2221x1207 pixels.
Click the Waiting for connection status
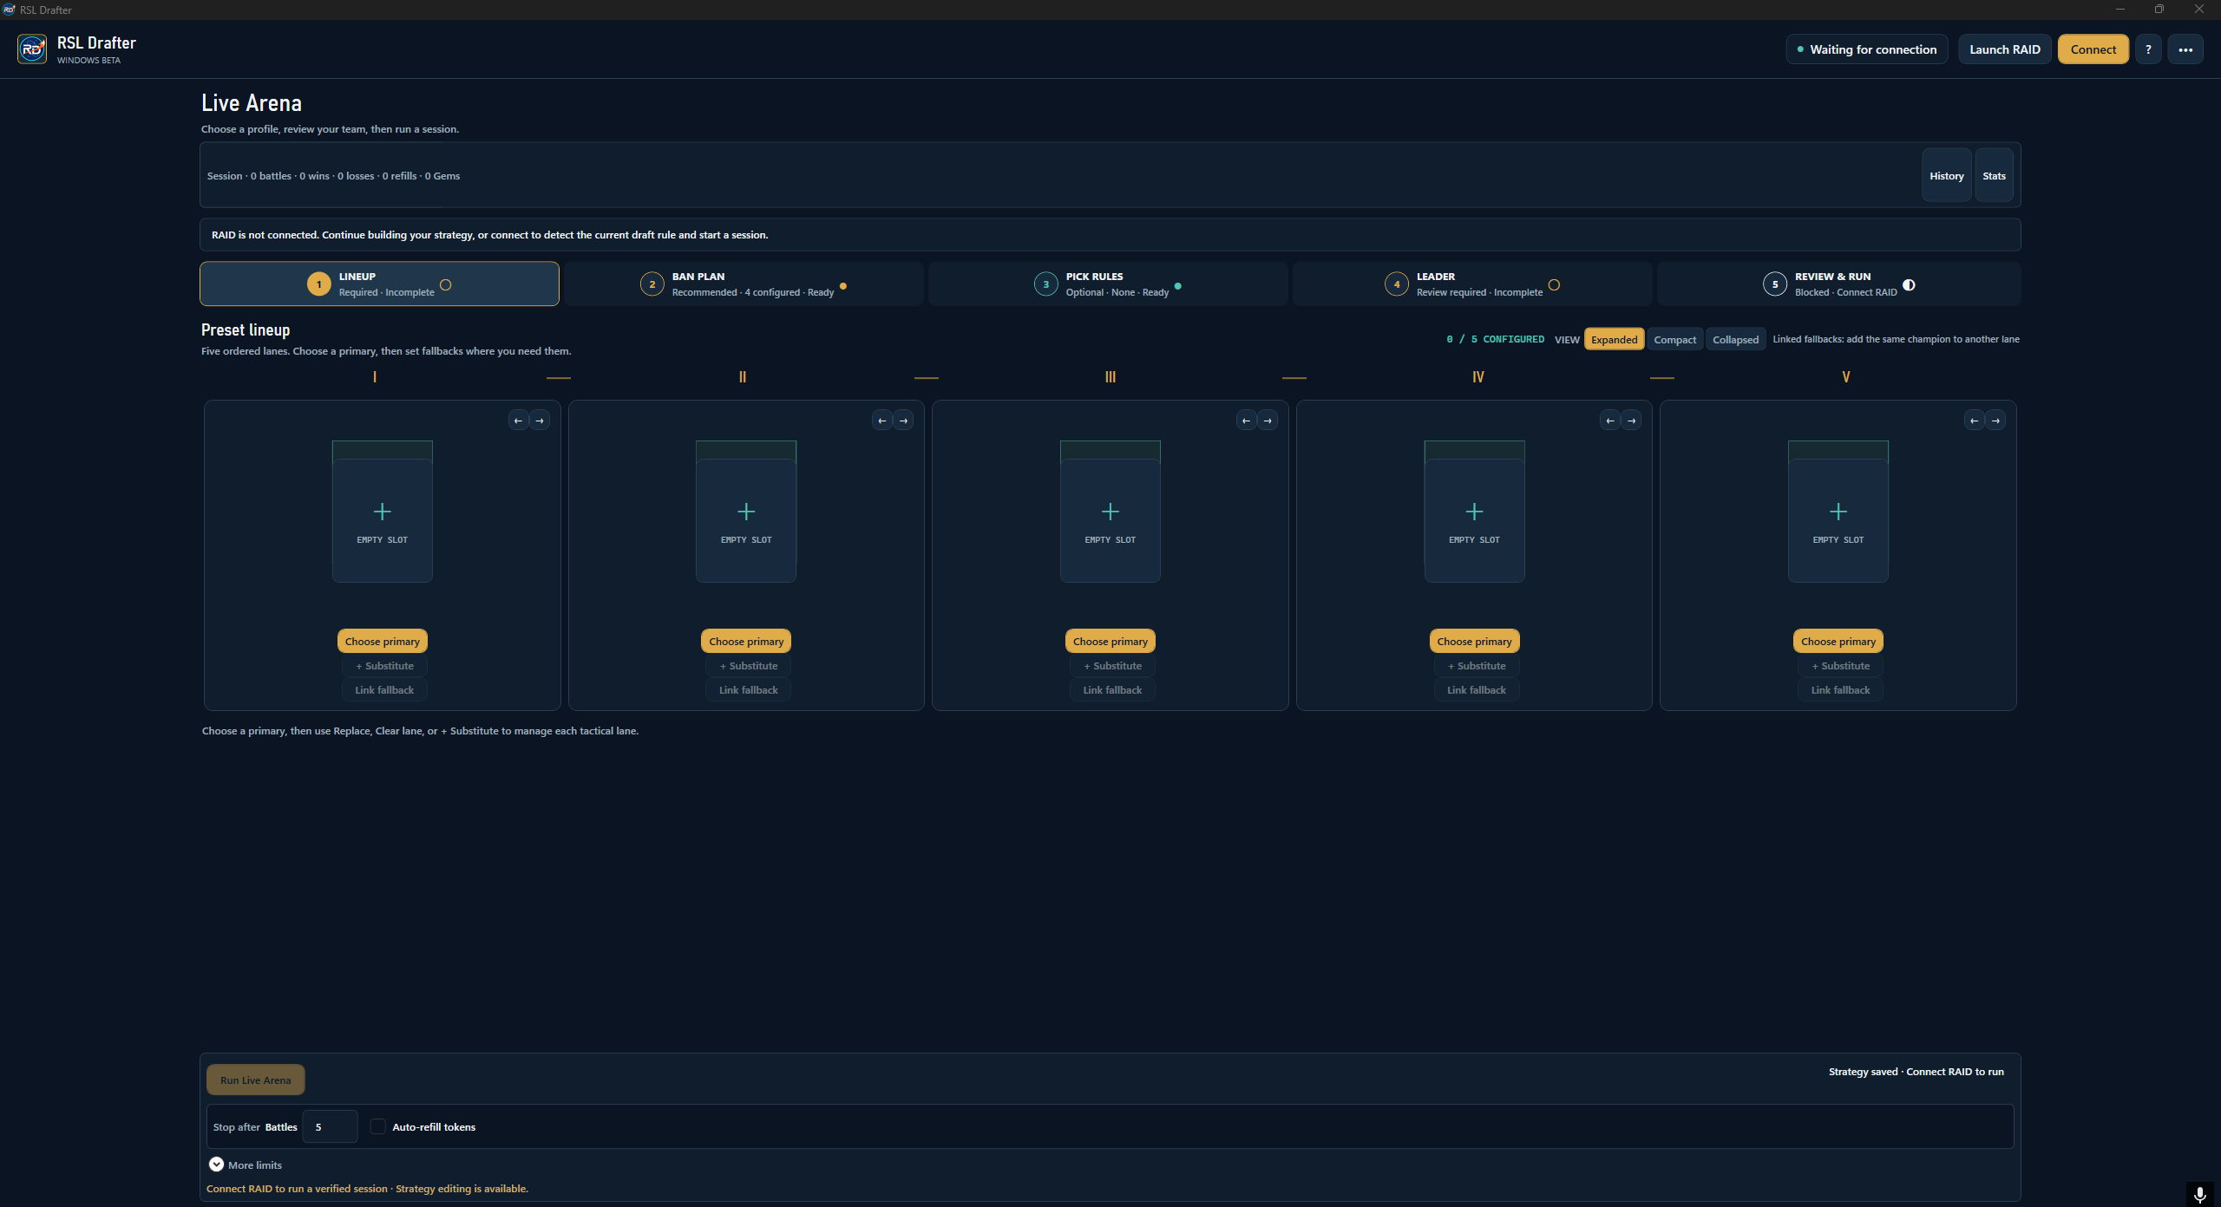[x=1867, y=49]
